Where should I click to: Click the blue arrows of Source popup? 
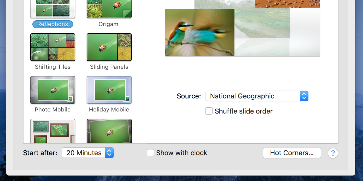pos(304,96)
